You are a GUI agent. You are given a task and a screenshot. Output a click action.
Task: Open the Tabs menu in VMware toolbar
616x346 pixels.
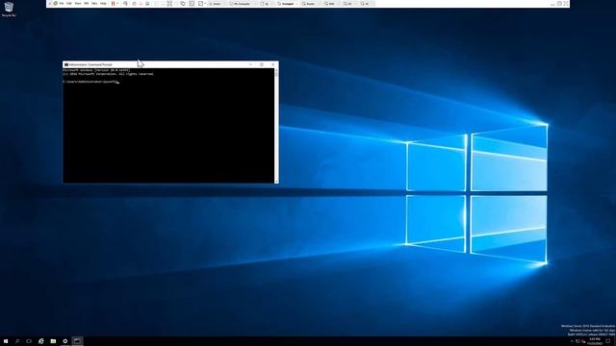pos(94,4)
